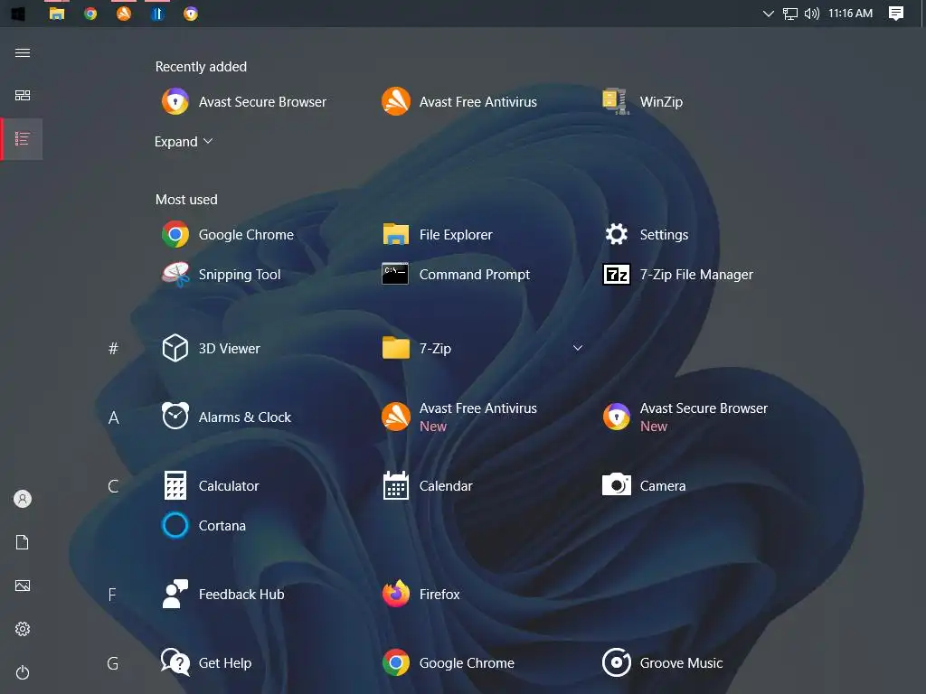926x694 pixels.
Task: Open Avast Antivirus taskbar icon
Action: pyautogui.click(x=123, y=13)
